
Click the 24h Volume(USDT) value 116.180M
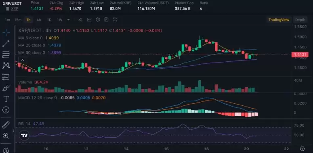point(146,8)
